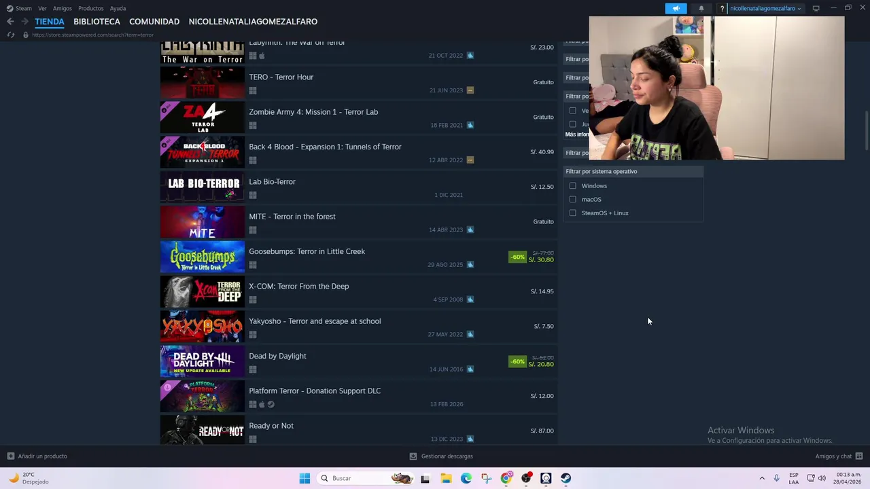Screen dimensions: 870x489
Task: Go to the TIENDA tab
Action: [x=50, y=22]
